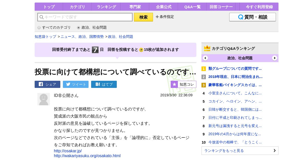Click the 7 days remaining counter
This screenshot has height=161, width=308.
pyautogui.click(x=95, y=50)
